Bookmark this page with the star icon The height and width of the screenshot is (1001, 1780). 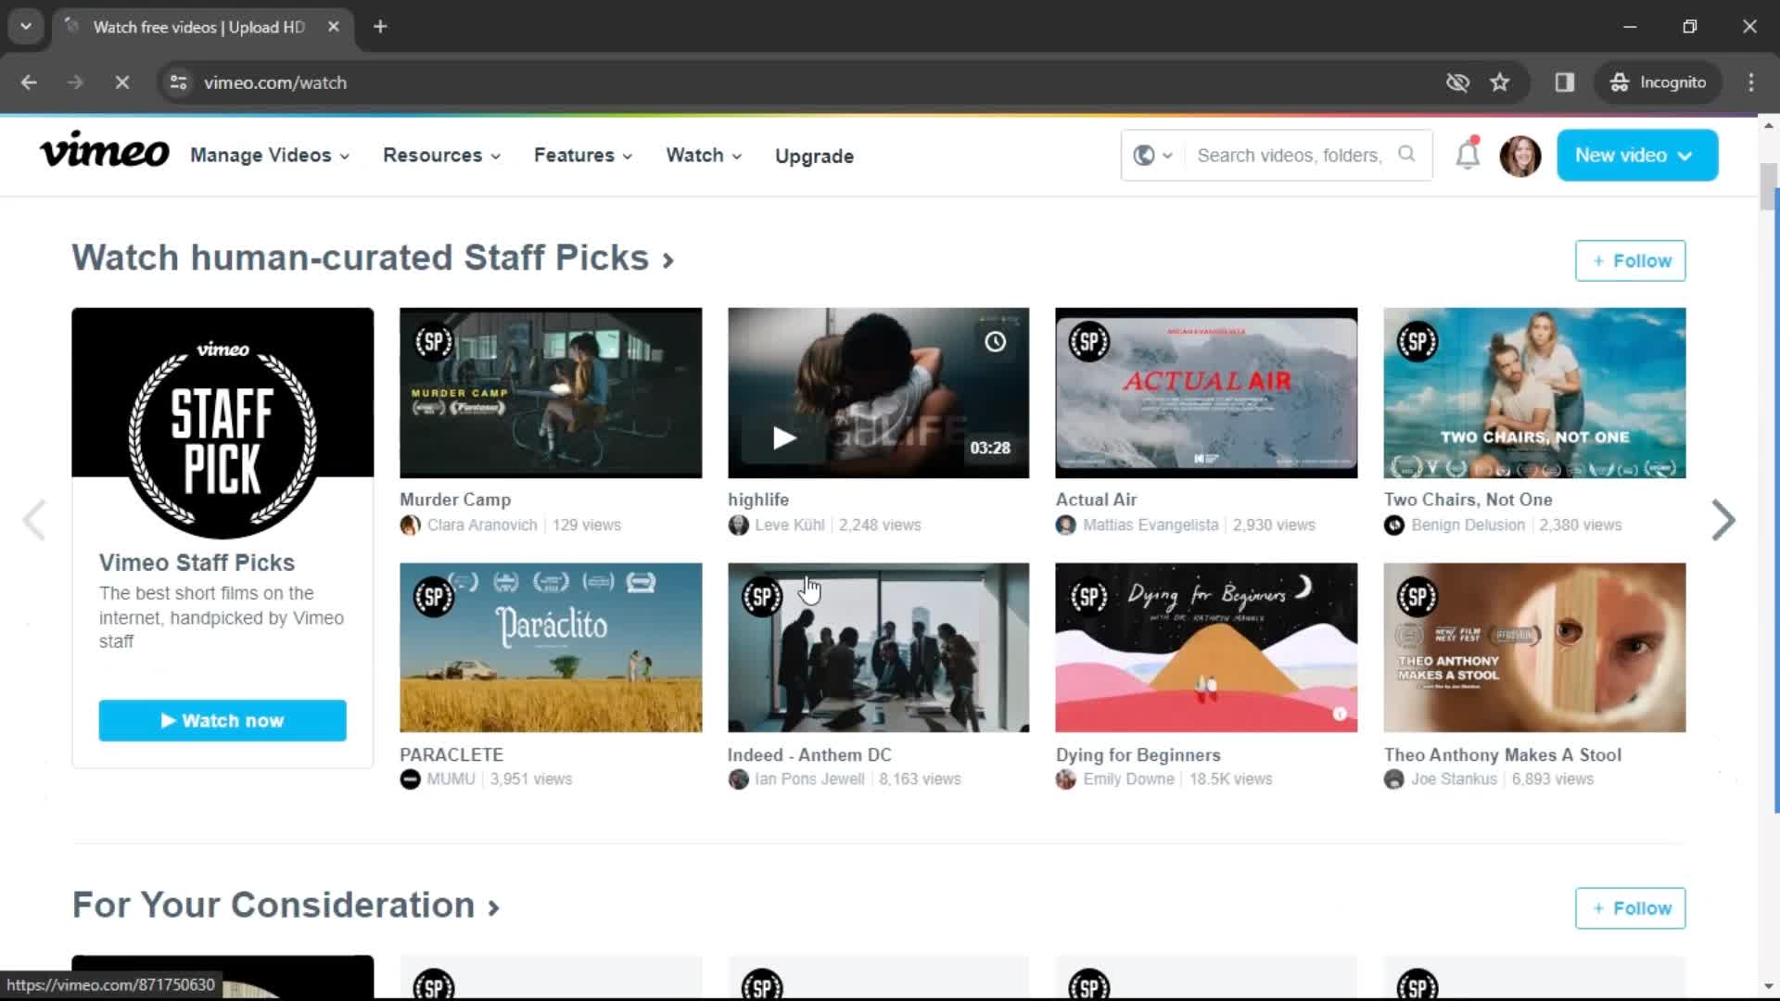1499,82
